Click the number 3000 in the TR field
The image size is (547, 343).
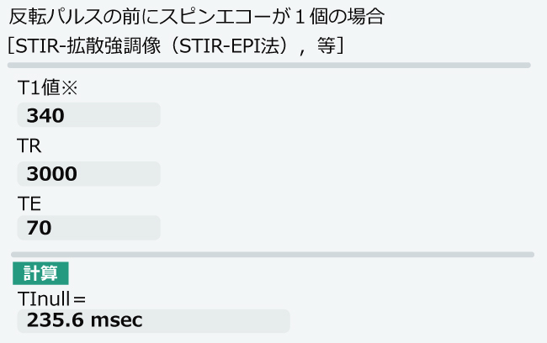click(x=52, y=173)
